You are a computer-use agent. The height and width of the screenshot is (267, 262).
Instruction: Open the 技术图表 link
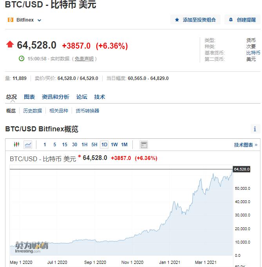coord(246,145)
